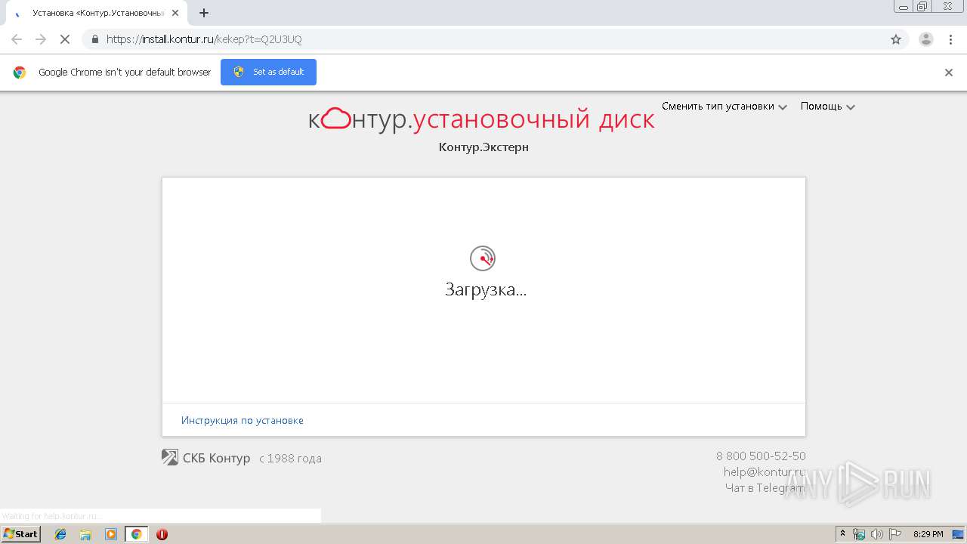This screenshot has height=544, width=967.
Task: Open the Chrome three-dot menu
Action: click(950, 39)
